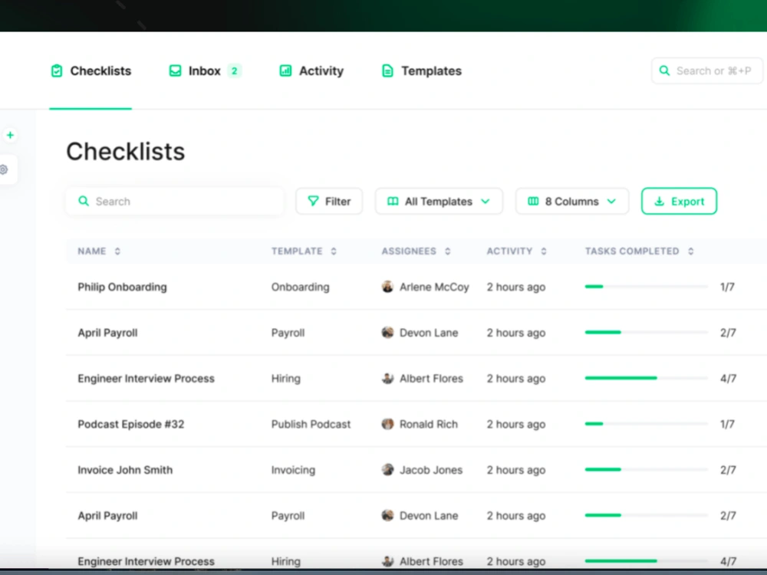
Task: Expand the 8 Columns dropdown
Action: 572,202
